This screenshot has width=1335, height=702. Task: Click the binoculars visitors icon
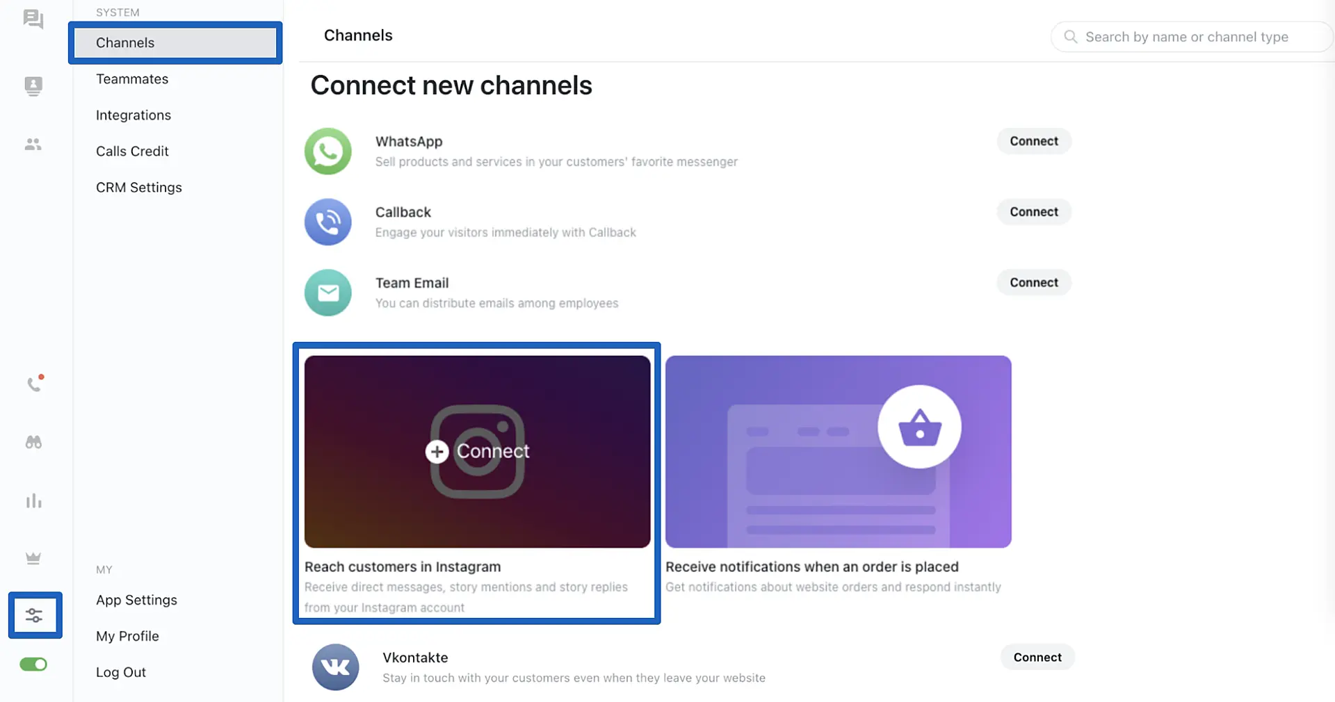point(33,443)
